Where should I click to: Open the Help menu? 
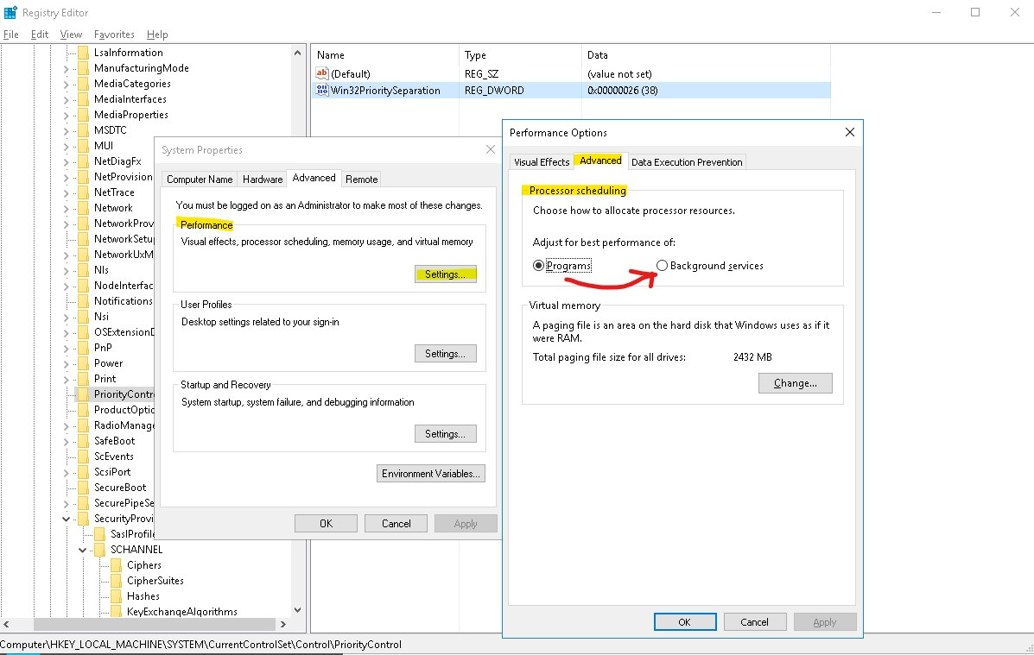point(157,35)
